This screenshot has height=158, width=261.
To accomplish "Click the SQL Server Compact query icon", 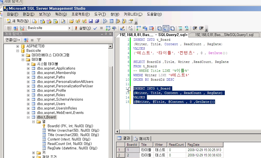I will pos(63,21).
